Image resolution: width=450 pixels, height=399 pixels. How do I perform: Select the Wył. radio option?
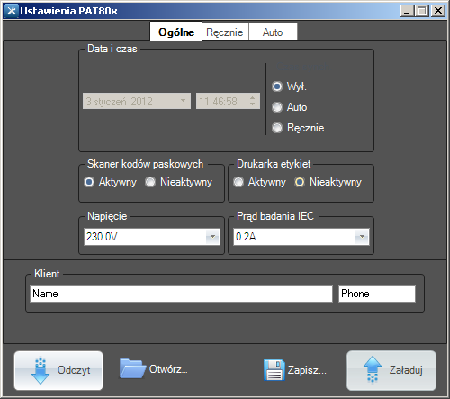coord(277,86)
